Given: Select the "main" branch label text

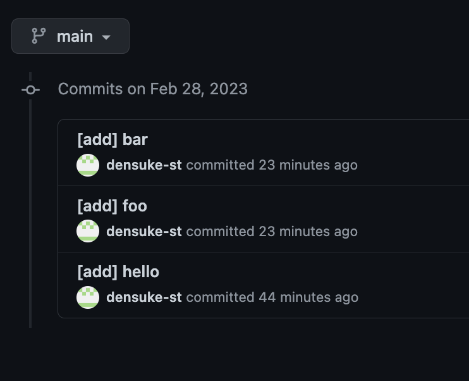Looking at the screenshot, I should [75, 36].
